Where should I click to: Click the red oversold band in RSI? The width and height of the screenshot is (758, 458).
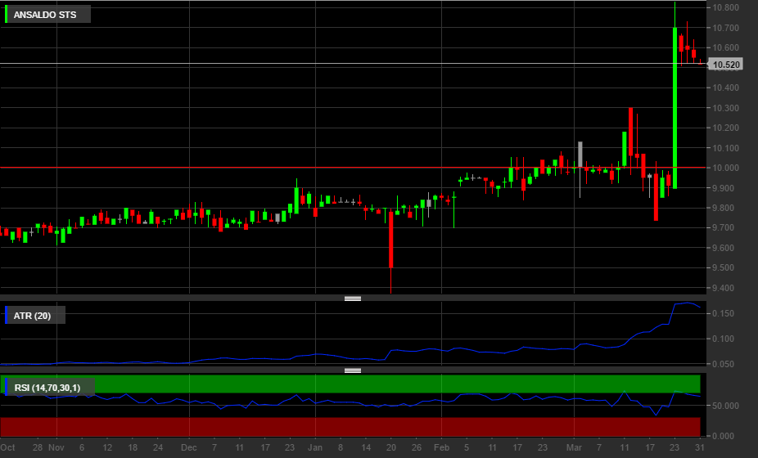click(350, 427)
